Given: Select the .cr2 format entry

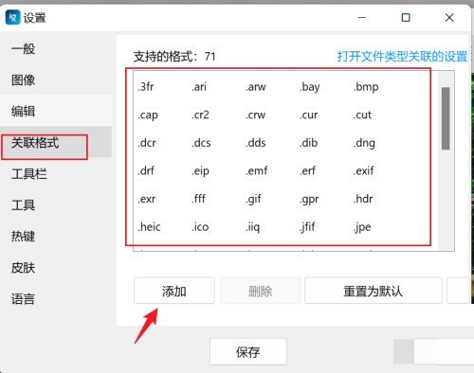Looking at the screenshot, I should (x=200, y=115).
